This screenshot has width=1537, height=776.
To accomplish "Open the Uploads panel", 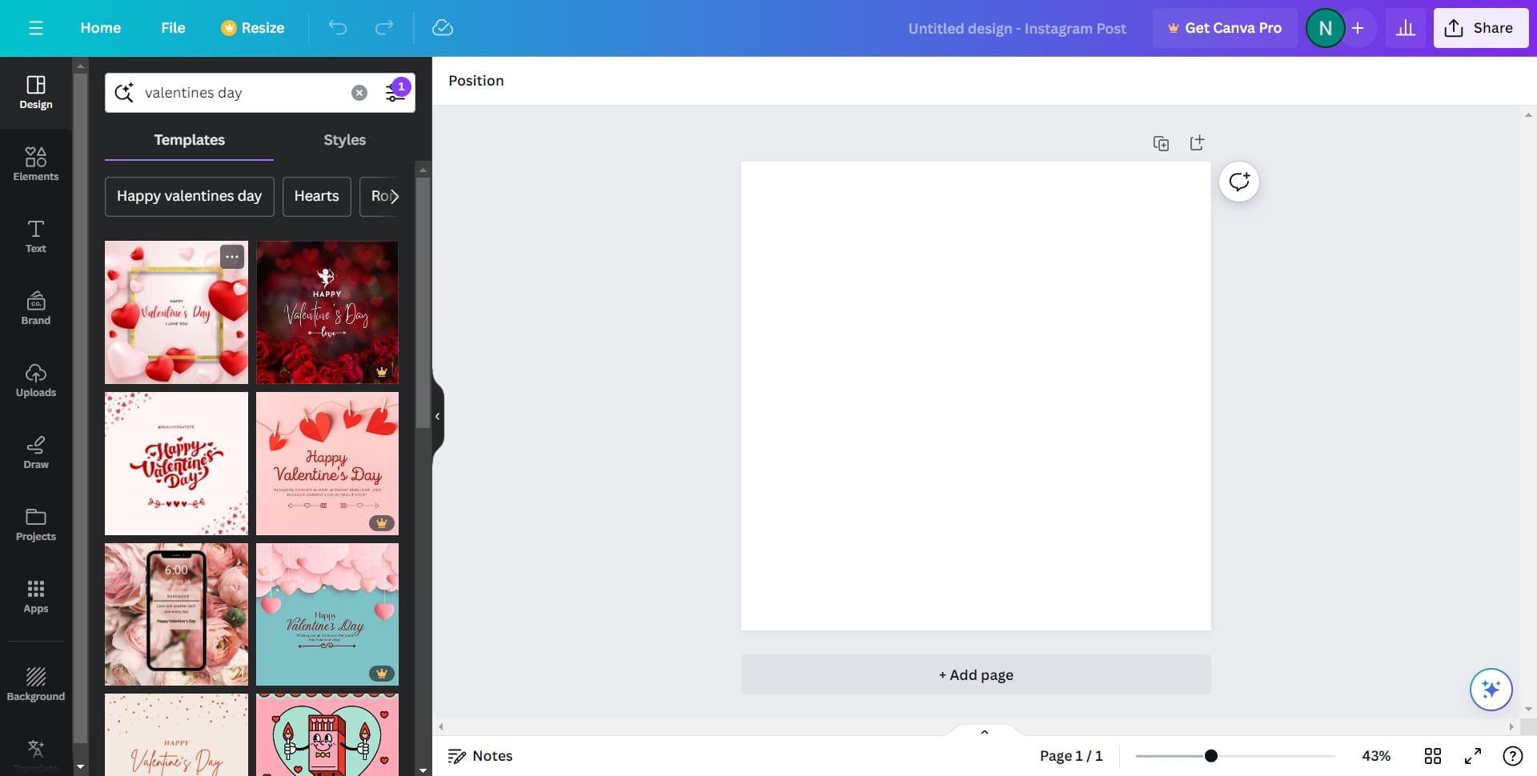I will pos(35,380).
